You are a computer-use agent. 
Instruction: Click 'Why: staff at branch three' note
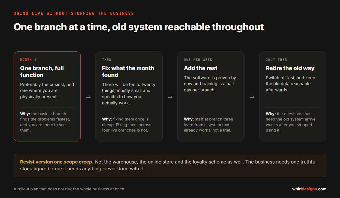point(209,125)
